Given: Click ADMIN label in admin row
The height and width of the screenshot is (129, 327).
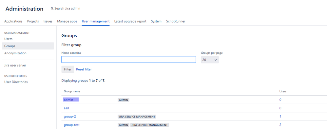Looking at the screenshot, I should point(124,100).
